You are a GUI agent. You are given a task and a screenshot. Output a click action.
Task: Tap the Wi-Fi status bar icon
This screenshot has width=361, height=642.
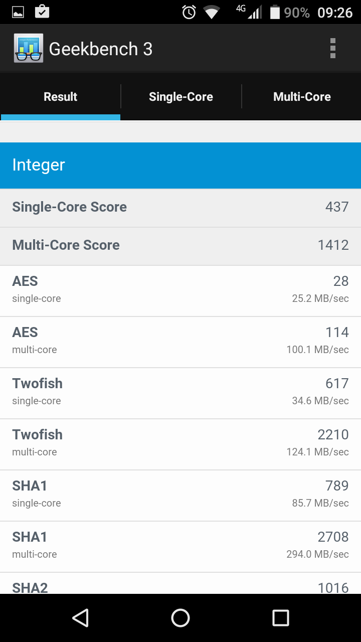point(212,12)
